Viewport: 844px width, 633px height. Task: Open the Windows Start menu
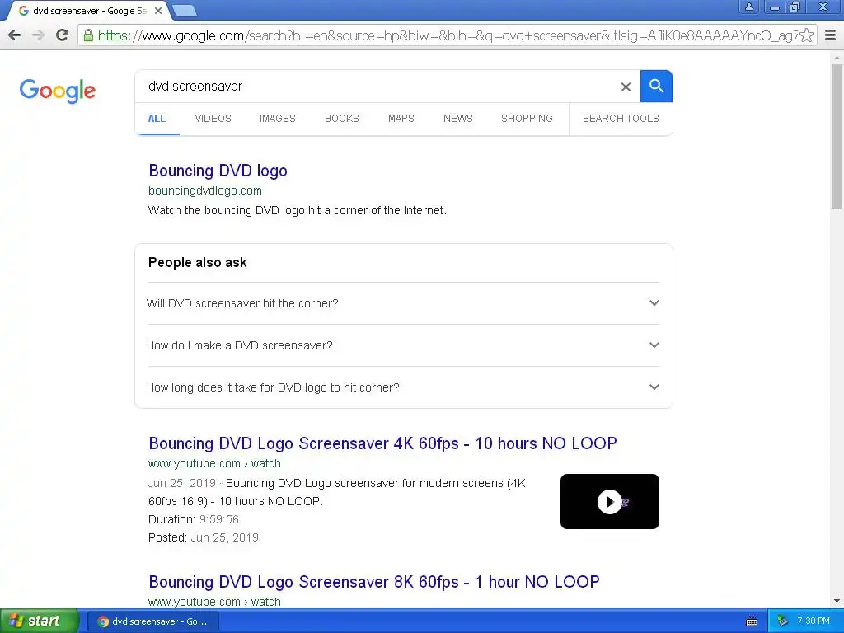click(x=39, y=621)
